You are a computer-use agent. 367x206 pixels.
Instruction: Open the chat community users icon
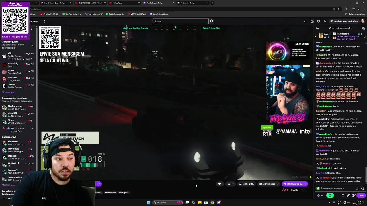(x=363, y=28)
